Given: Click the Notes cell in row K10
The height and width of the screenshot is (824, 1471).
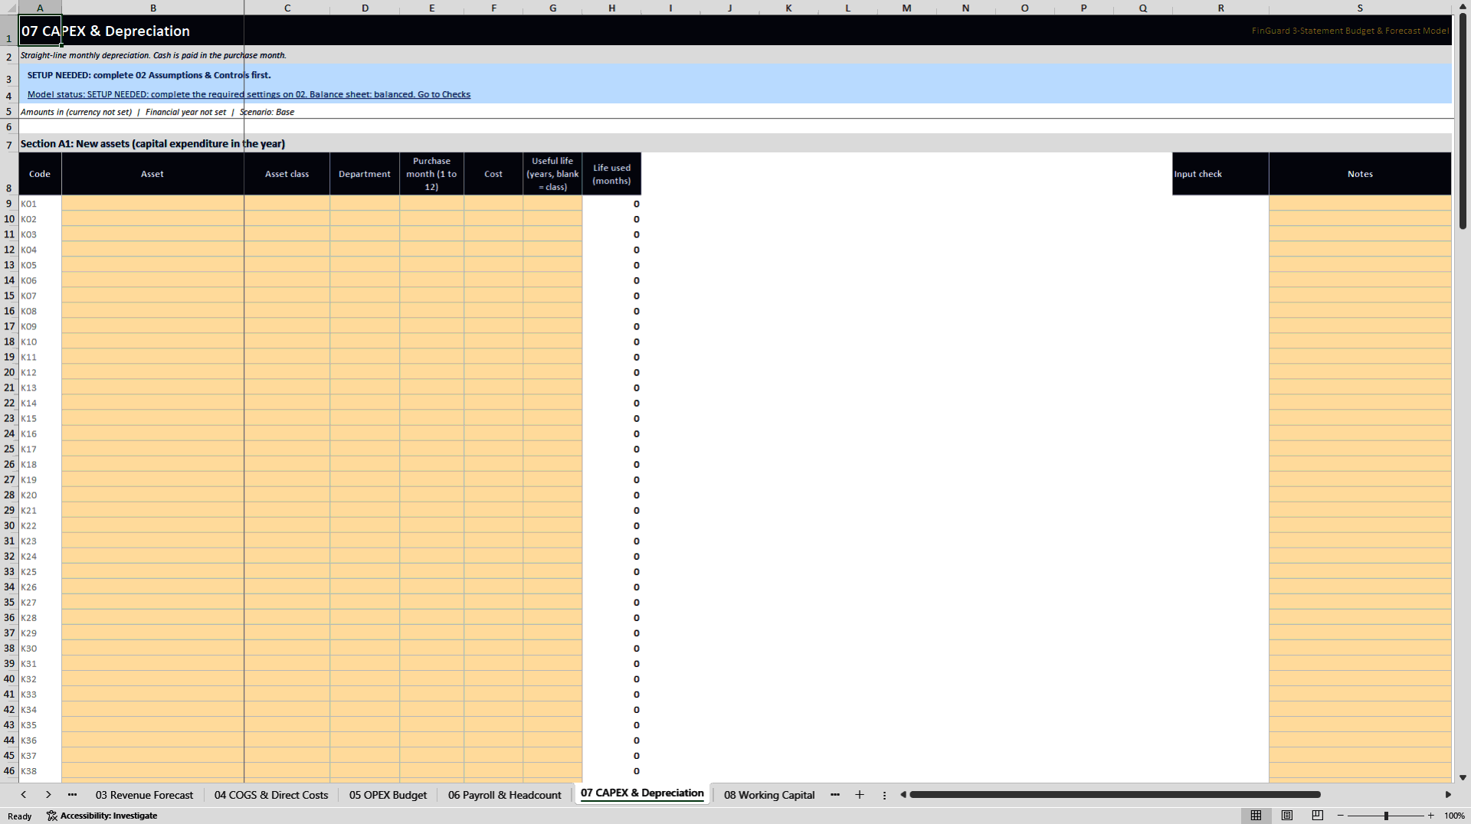Looking at the screenshot, I should 1360,342.
